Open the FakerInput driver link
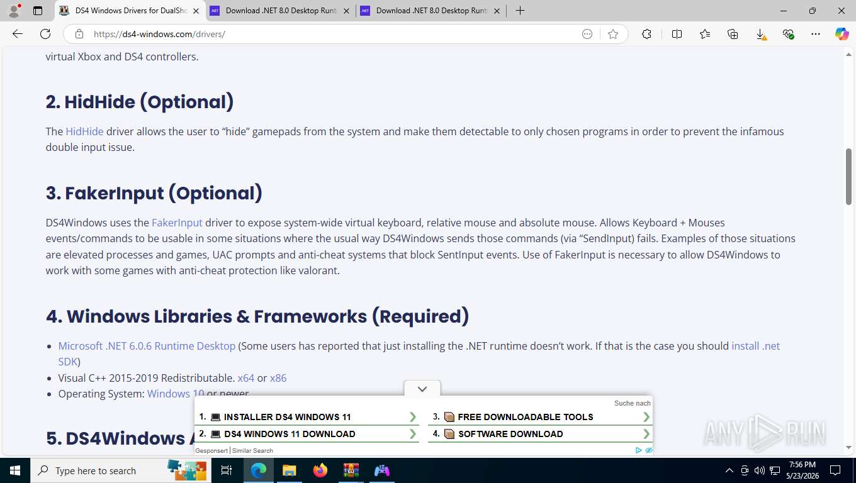The image size is (856, 483). pos(177,223)
